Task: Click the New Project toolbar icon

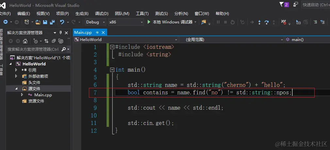Action: click(27, 22)
